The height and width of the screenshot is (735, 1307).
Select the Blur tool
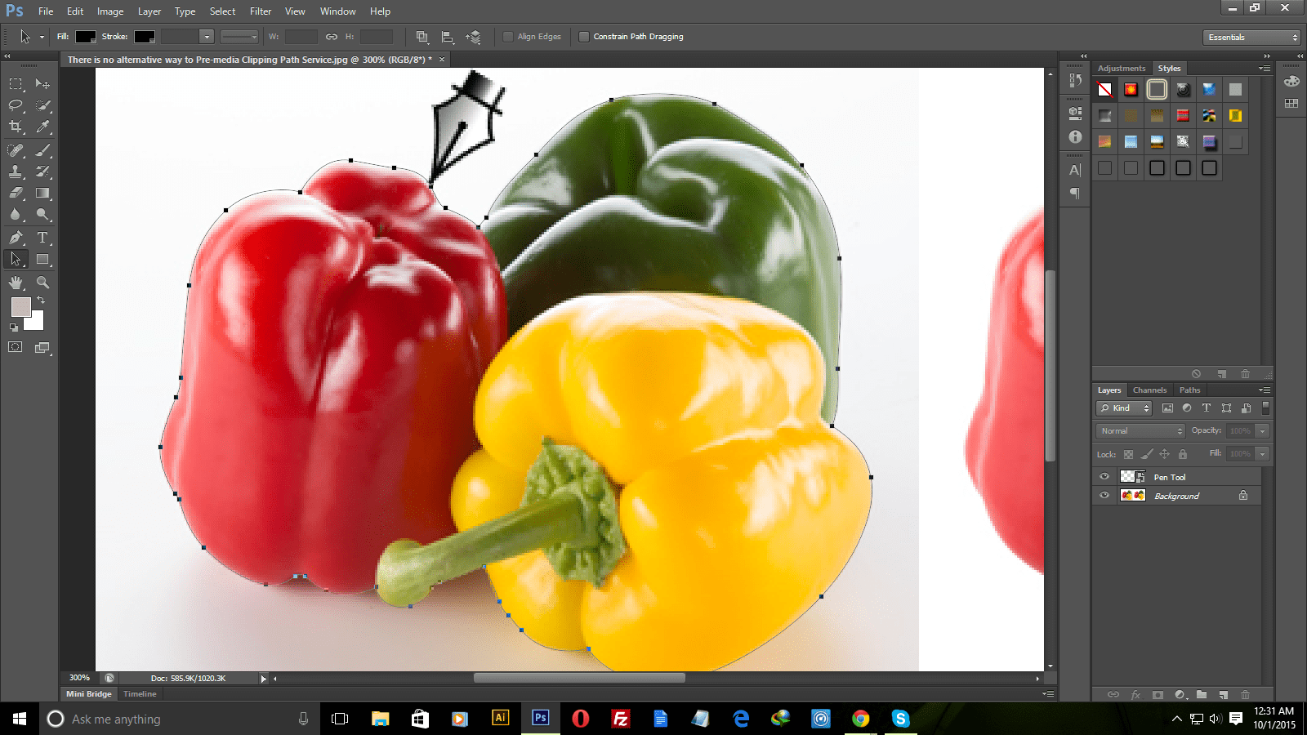16,215
